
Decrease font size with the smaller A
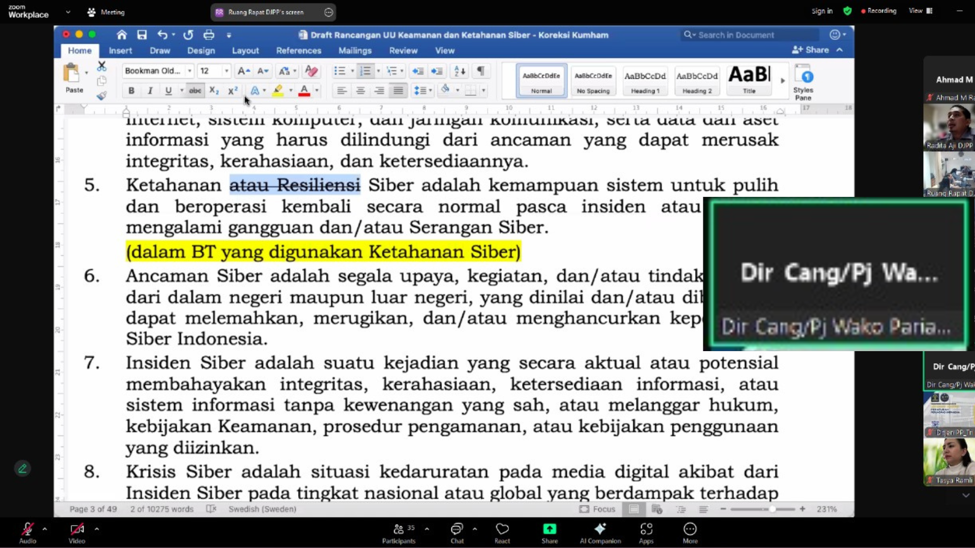[x=263, y=71]
